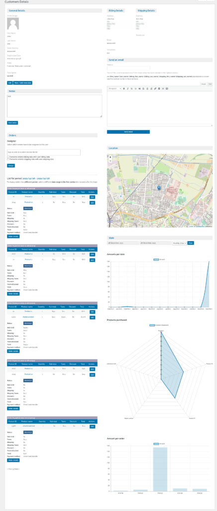Screen dimensions: 217x511
Task: Insert a blockquote in email editor
Action: pos(140,88)
